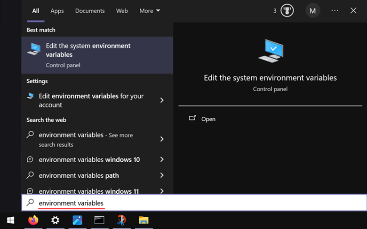Click the Best match heading
The height and width of the screenshot is (229, 367).
click(x=41, y=30)
